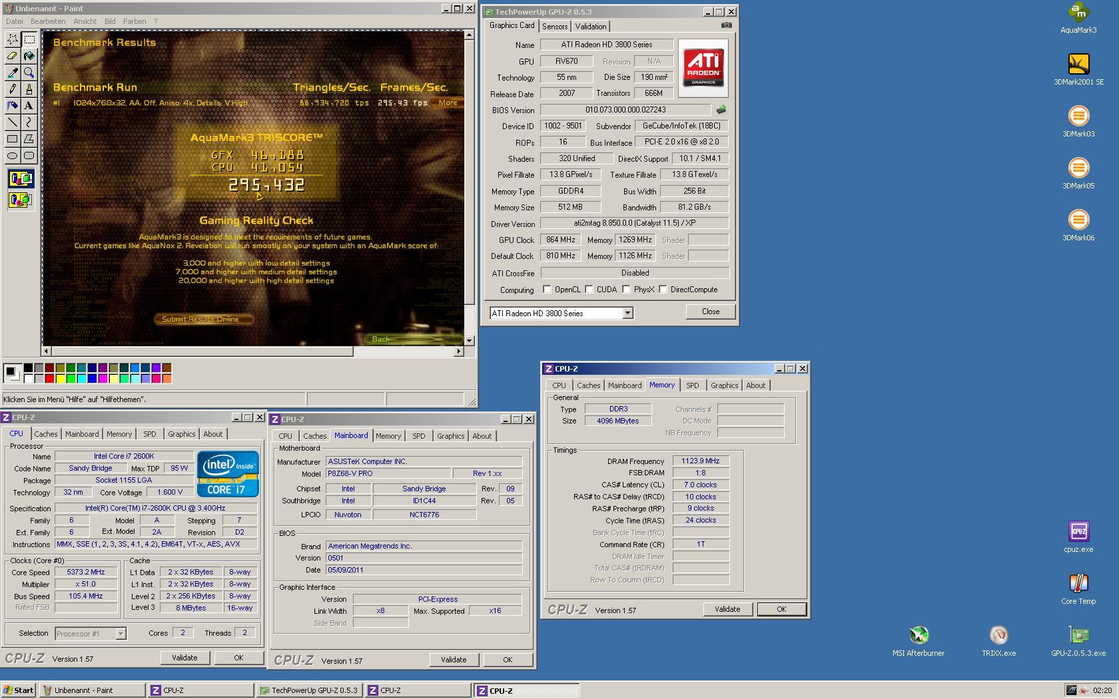Open the SPD tab in the CPU-Z Memory window
The height and width of the screenshot is (699, 1119).
[693, 385]
